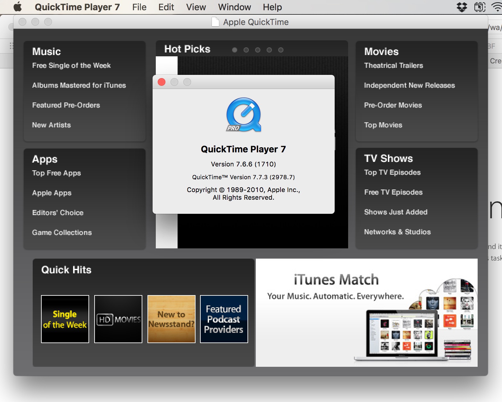Open the File menu
The height and width of the screenshot is (402, 502).
click(139, 7)
